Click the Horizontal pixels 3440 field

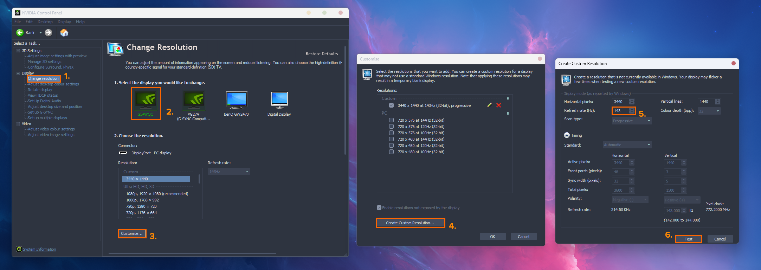coord(621,102)
